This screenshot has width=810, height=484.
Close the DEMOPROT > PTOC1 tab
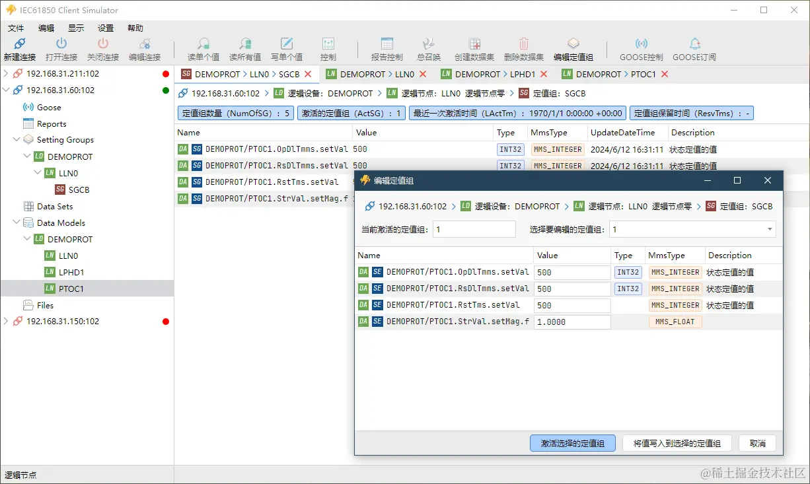[x=665, y=74]
